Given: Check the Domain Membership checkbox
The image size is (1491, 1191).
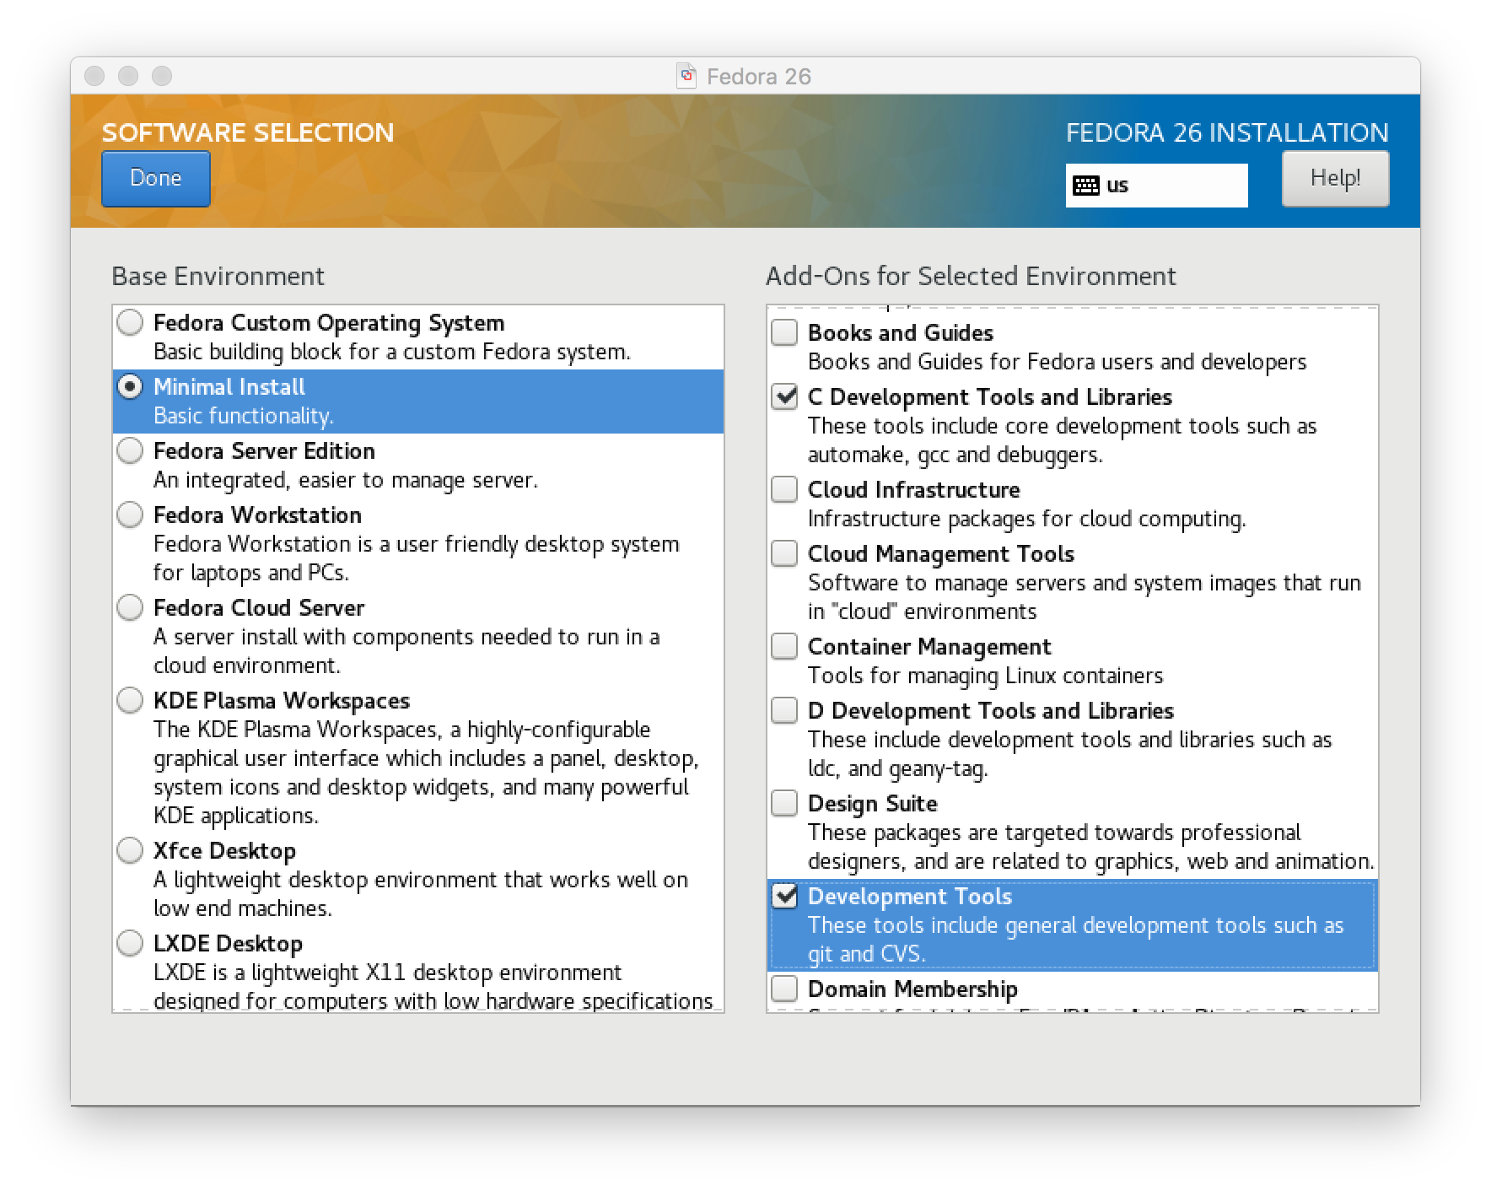Looking at the screenshot, I should click(784, 989).
